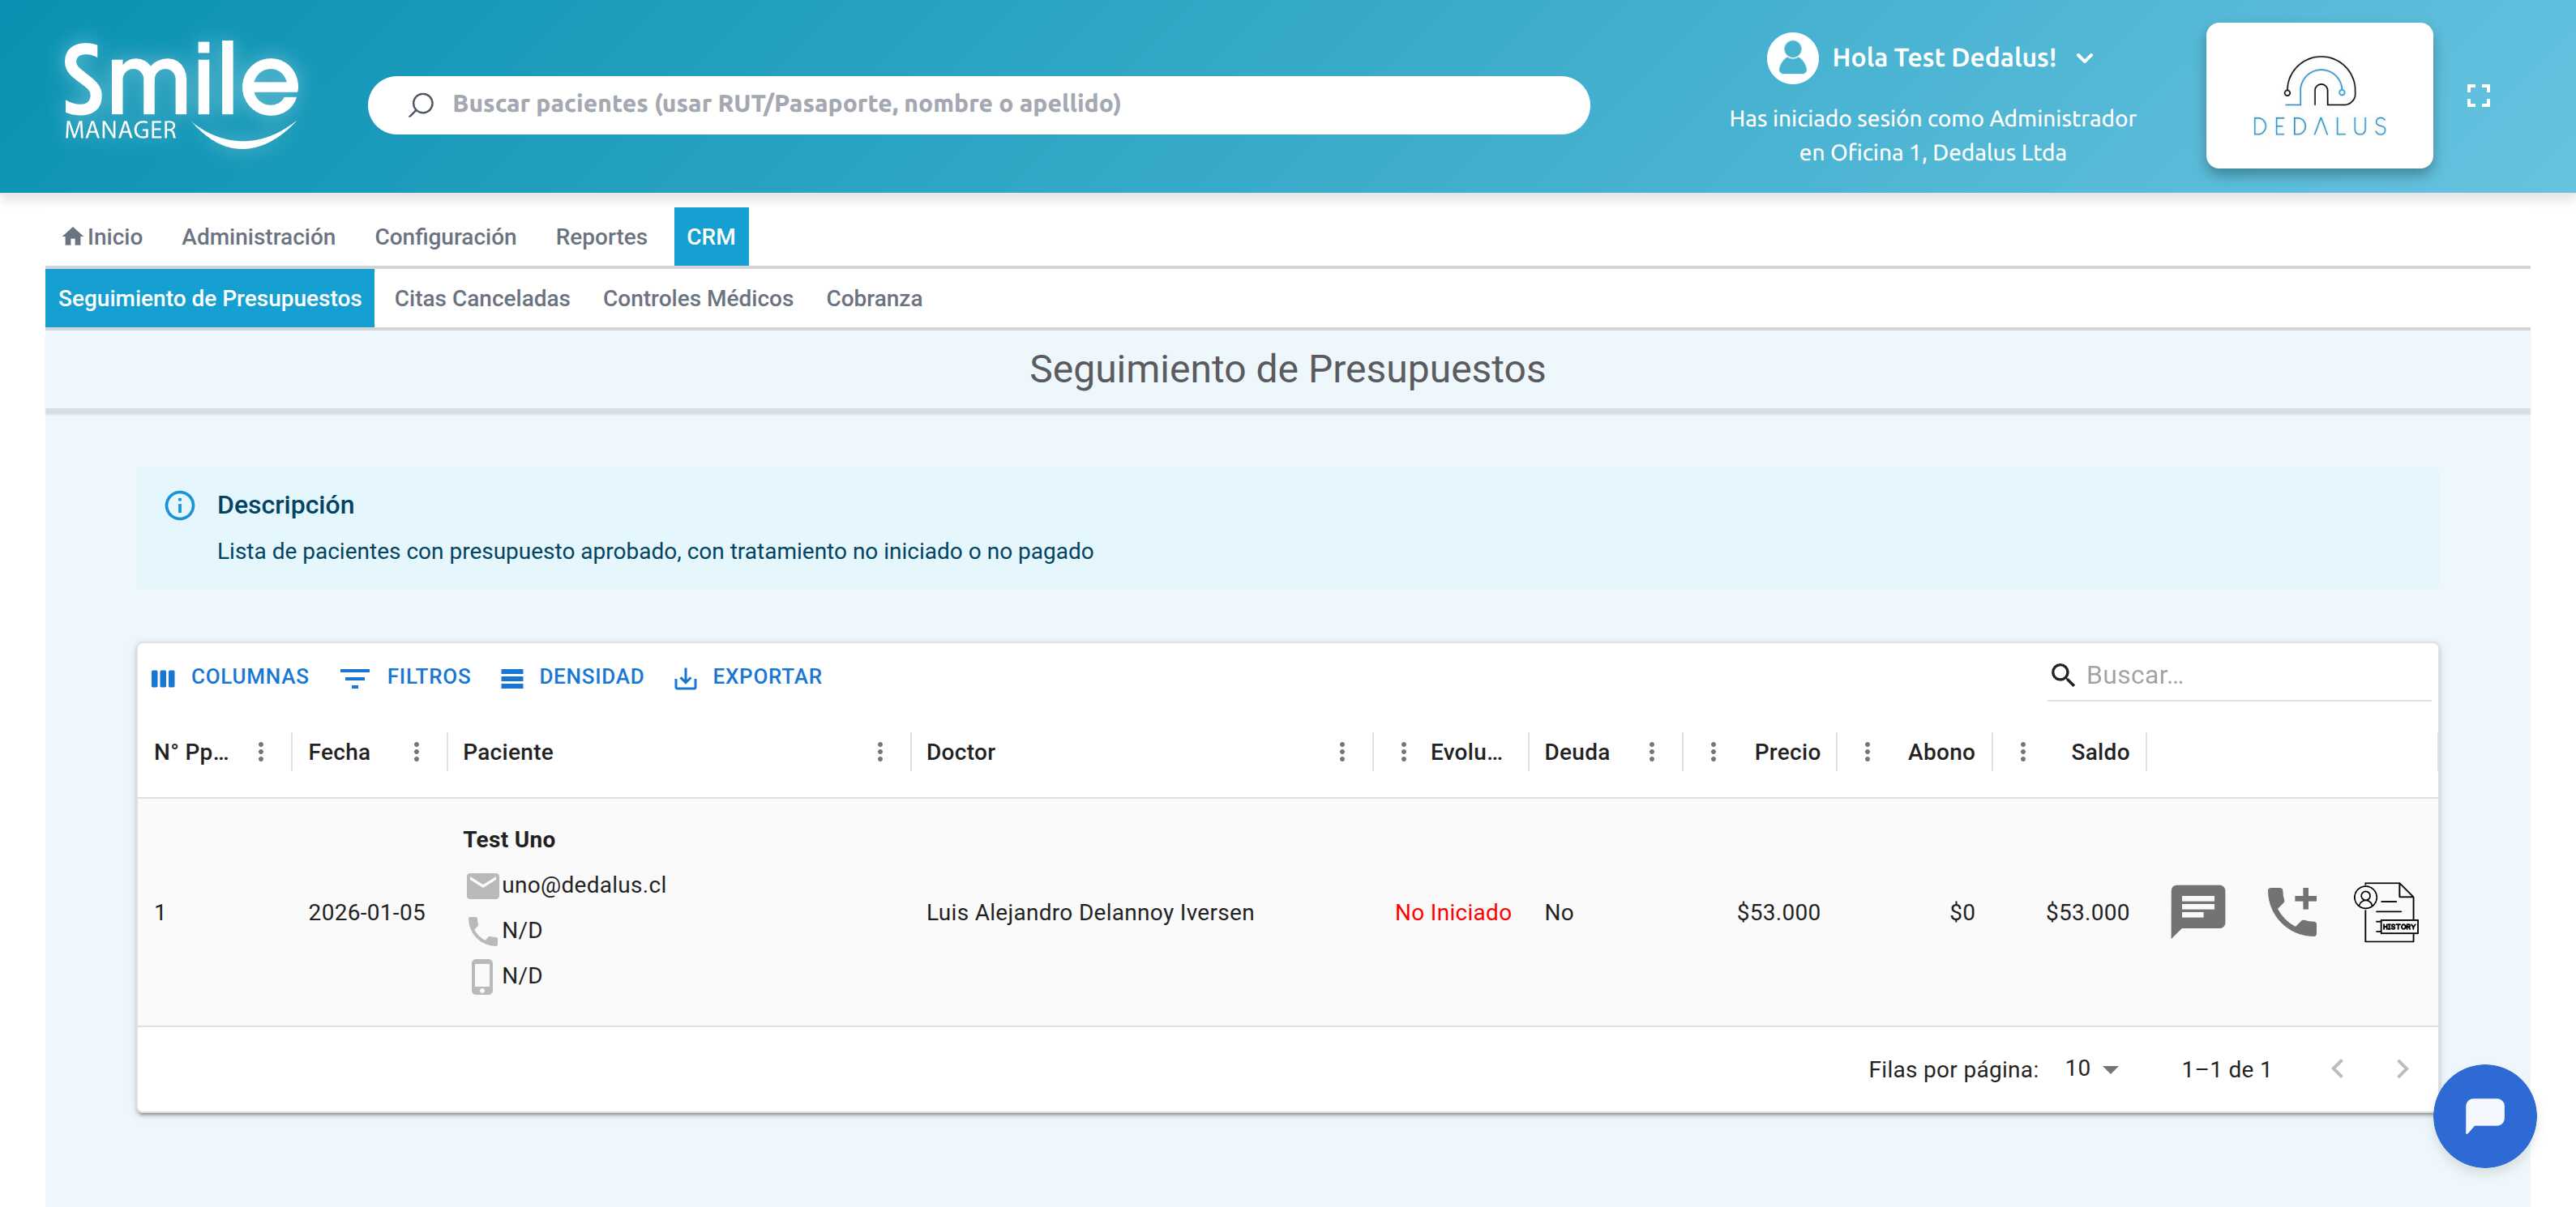Click the uno@dedalus.cl email link
The height and width of the screenshot is (1207, 2576).
586,885
